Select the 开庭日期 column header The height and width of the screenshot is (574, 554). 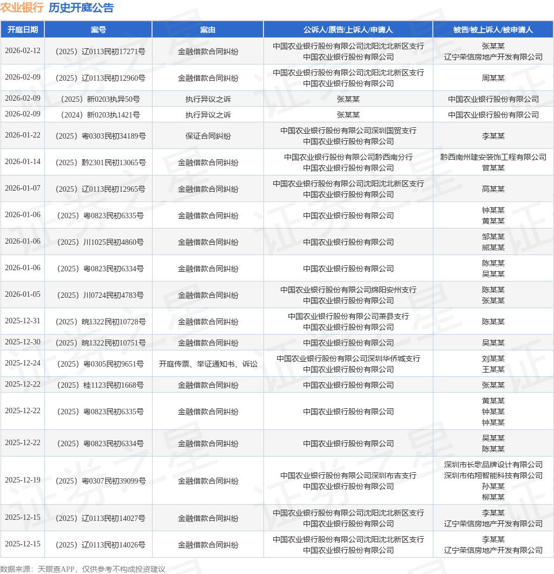[23, 30]
